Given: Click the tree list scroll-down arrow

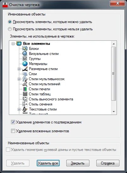Looking at the screenshot, I should 114,112.
